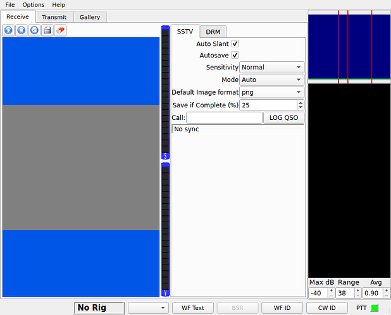Switch to the DRM tab
The width and height of the screenshot is (391, 315).
[x=213, y=32]
